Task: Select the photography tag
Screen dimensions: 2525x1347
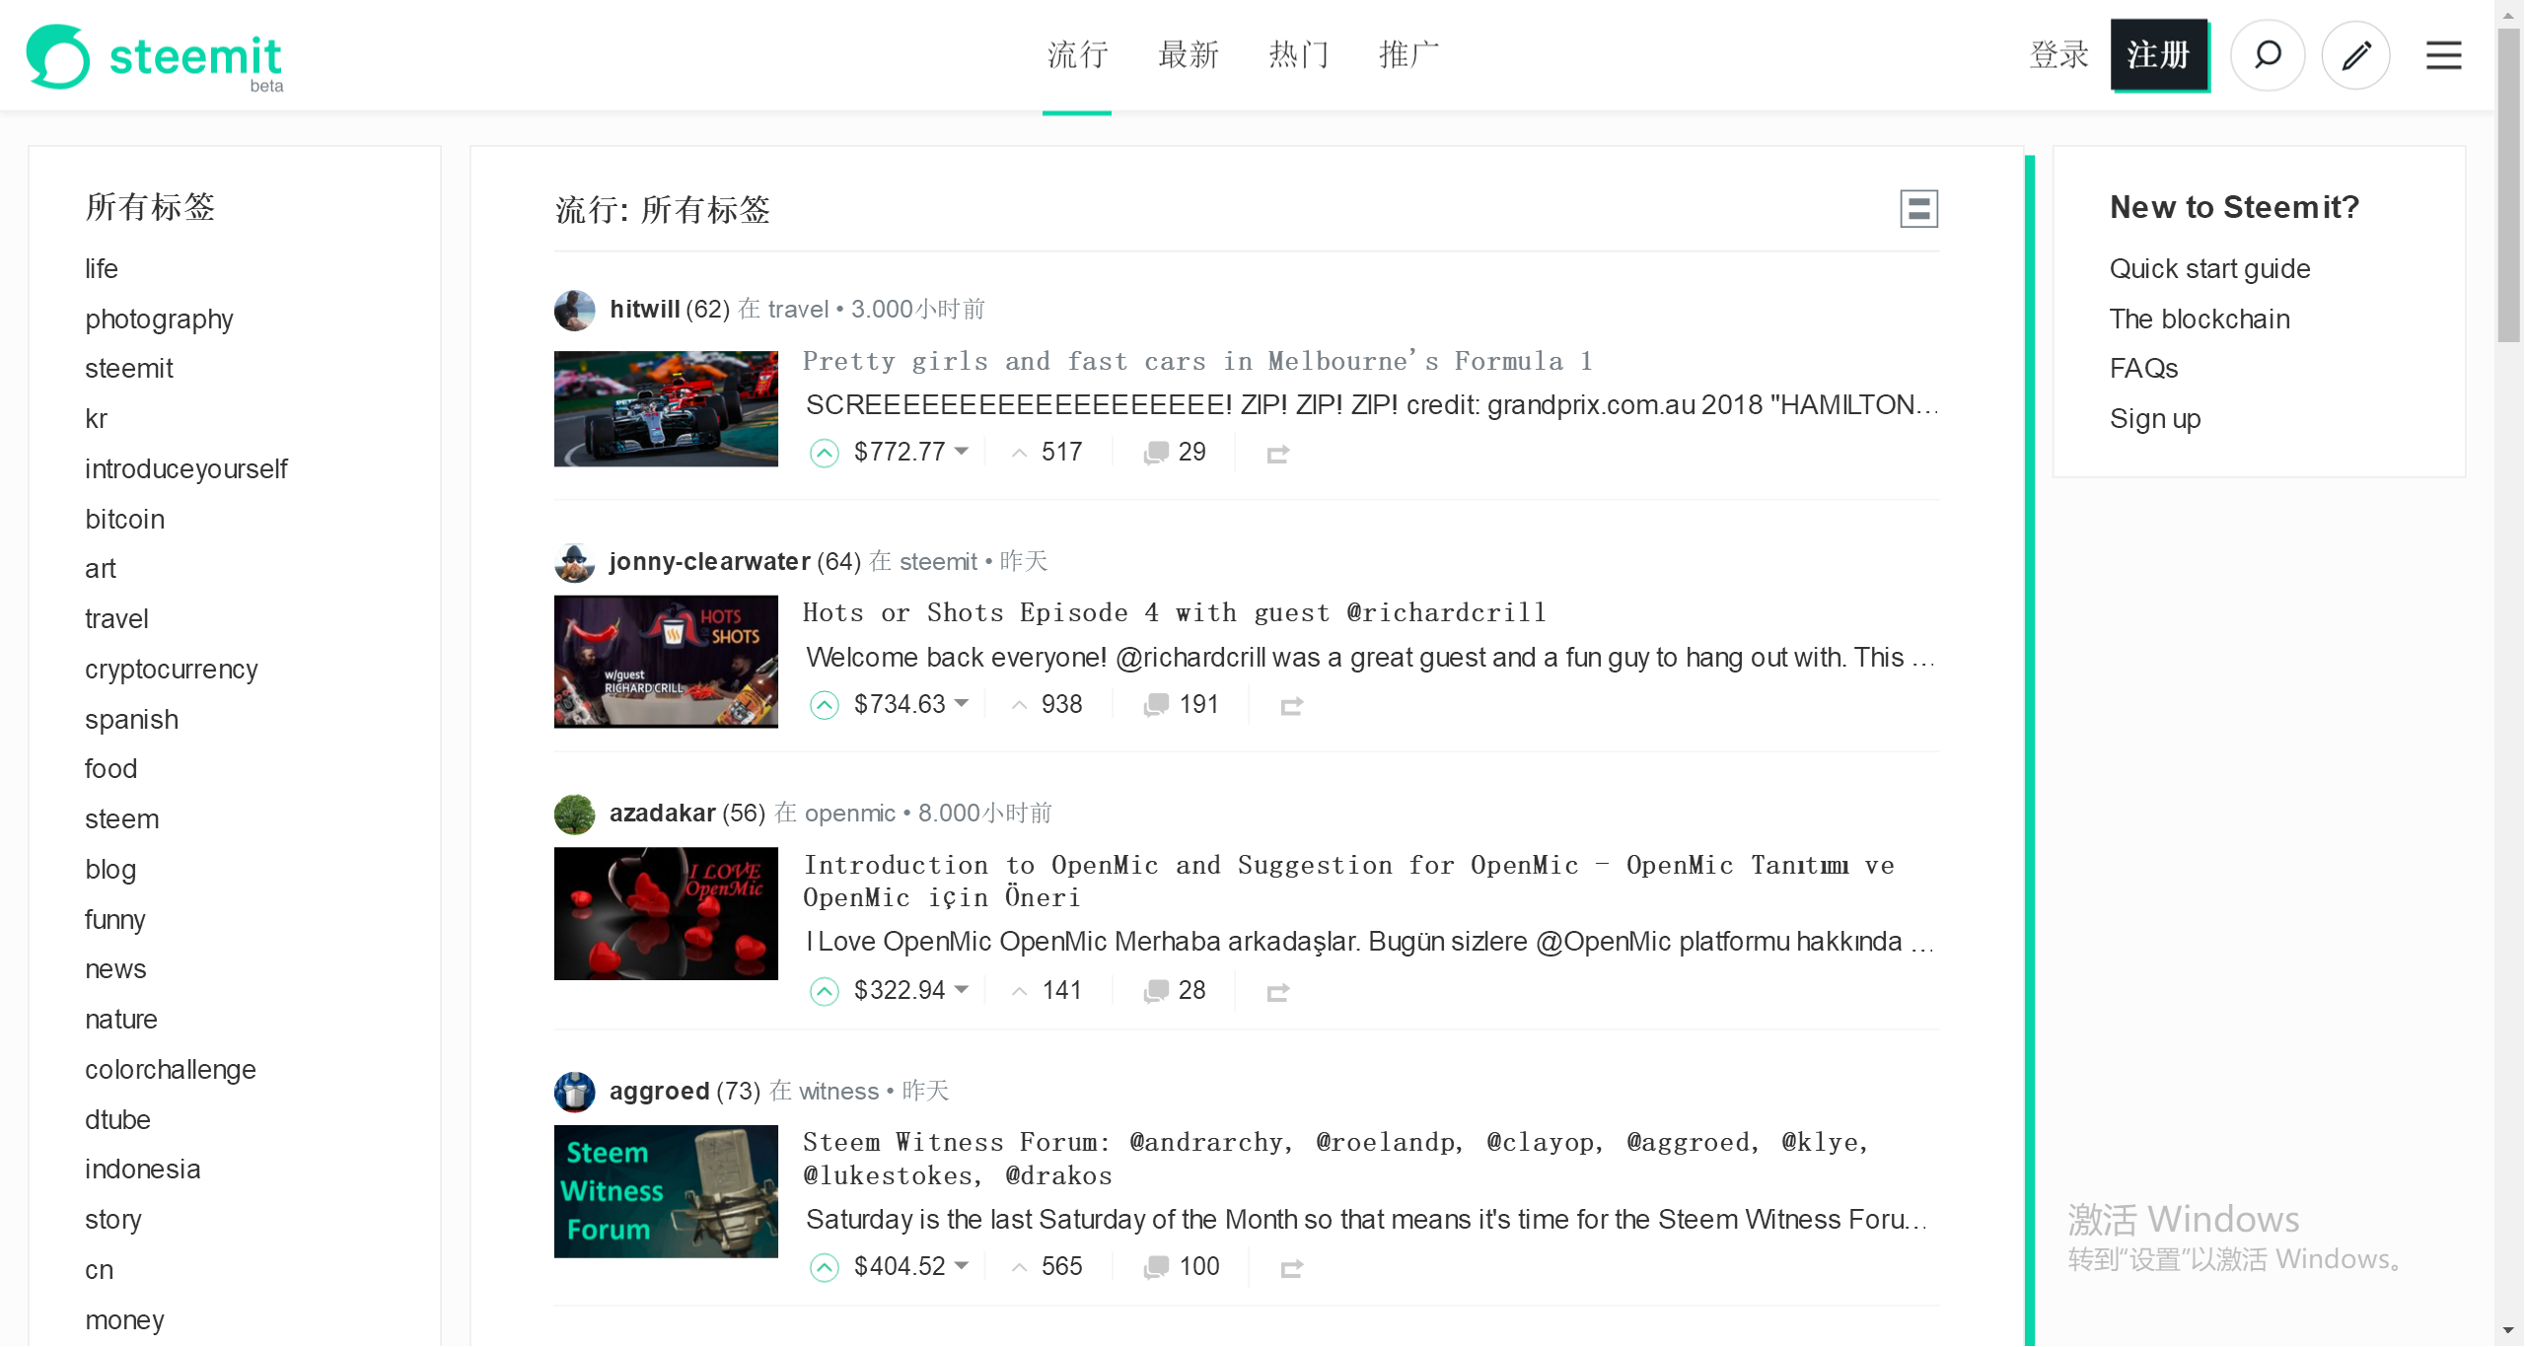Action: pos(159,319)
